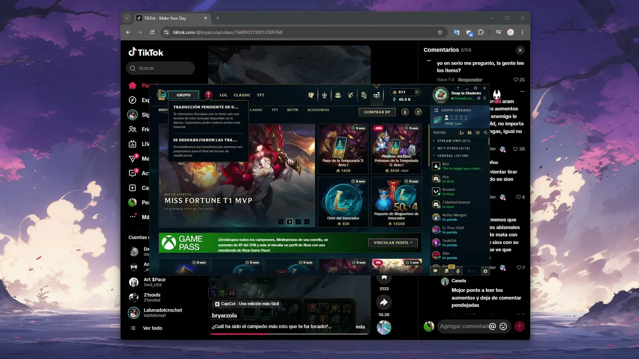The height and width of the screenshot is (359, 639).
Task: Click the share arrow icon on TikTok video
Action: (x=384, y=302)
